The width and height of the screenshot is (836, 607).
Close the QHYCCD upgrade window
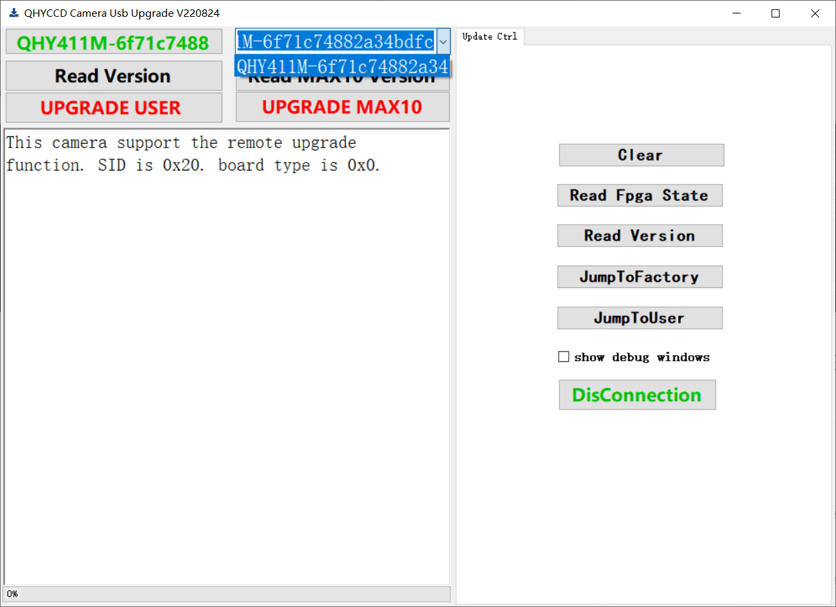(815, 13)
